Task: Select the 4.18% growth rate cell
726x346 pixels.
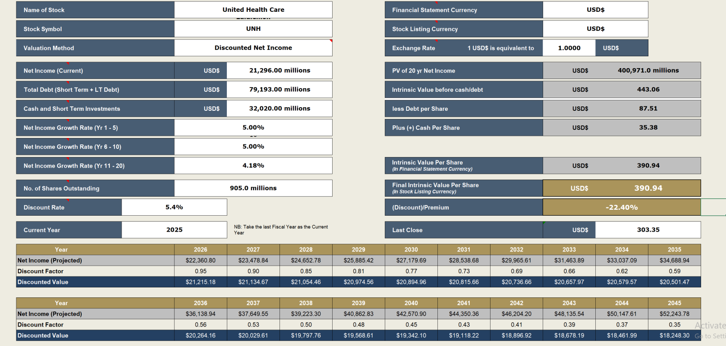Action: (253, 166)
